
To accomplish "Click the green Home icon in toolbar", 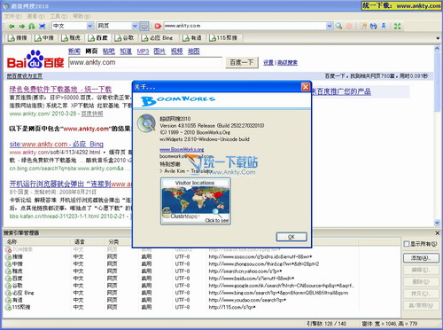I will [x=32, y=27].
